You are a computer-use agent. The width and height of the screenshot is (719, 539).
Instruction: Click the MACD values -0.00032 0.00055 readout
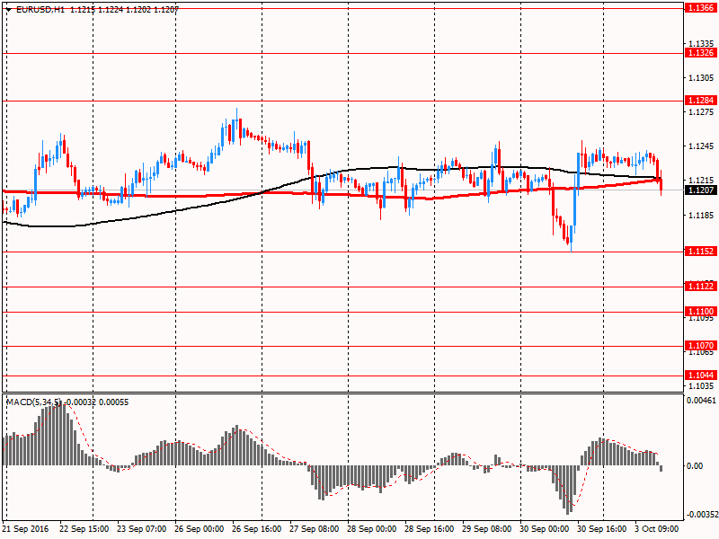97,402
